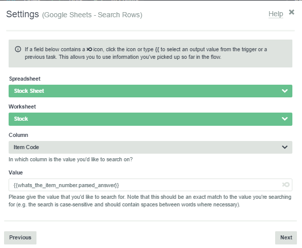
Task: Click the inline output icon in the info text
Action: coord(89,49)
